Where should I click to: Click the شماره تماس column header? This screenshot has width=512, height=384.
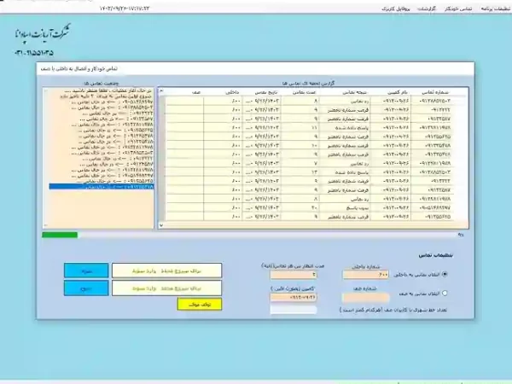[435, 92]
